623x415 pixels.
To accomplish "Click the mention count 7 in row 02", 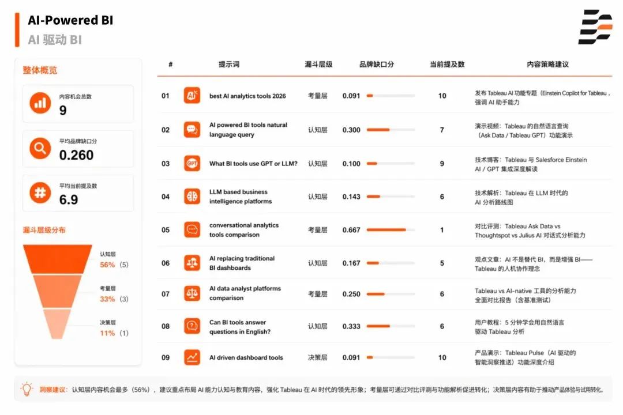I will pyautogui.click(x=442, y=130).
